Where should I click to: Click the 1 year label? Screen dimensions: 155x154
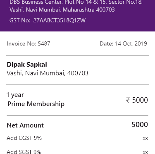click(15, 95)
